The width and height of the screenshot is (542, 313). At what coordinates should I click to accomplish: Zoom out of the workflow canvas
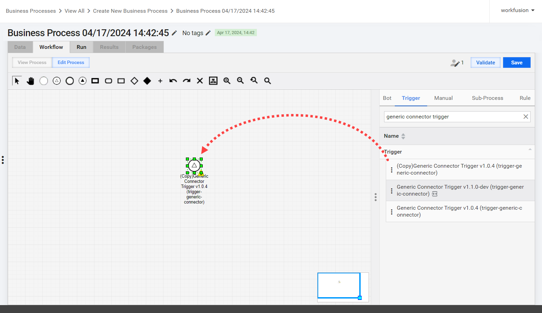pos(240,81)
